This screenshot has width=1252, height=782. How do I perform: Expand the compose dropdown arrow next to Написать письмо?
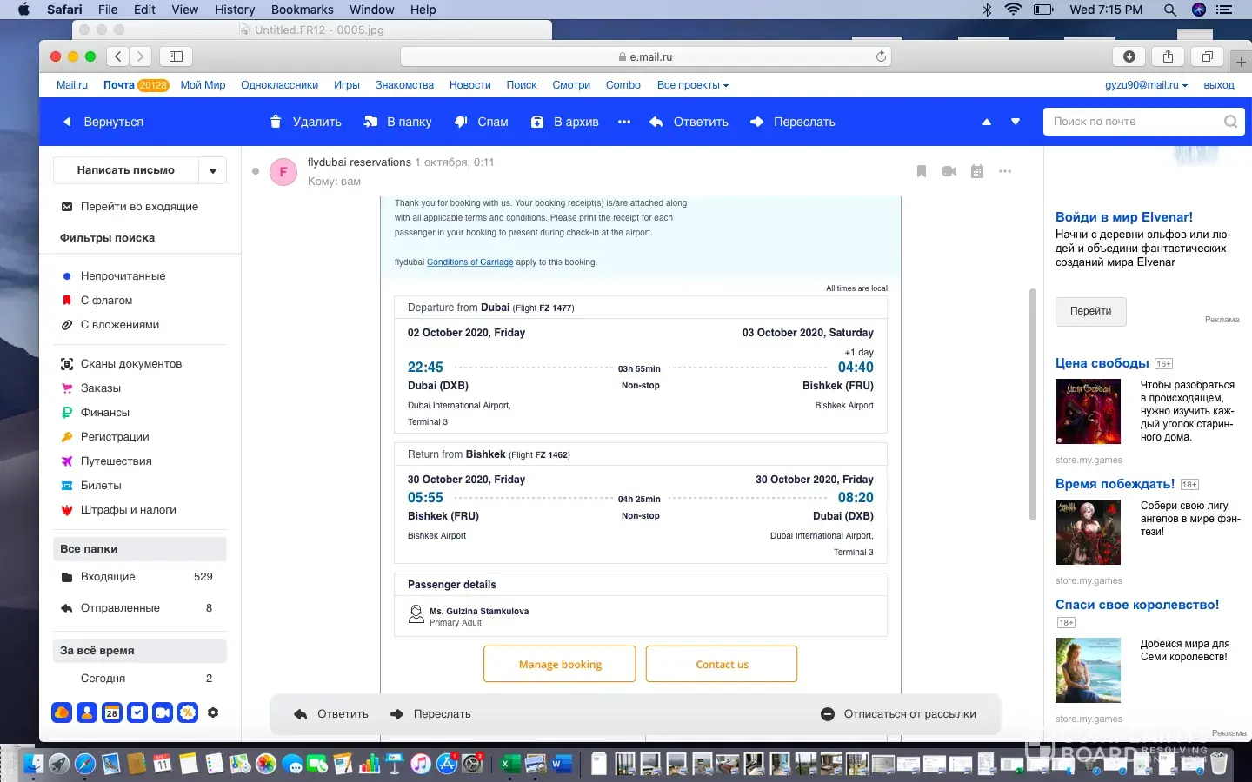click(x=213, y=170)
